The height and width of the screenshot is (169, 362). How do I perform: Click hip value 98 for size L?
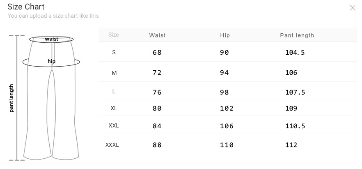point(224,92)
